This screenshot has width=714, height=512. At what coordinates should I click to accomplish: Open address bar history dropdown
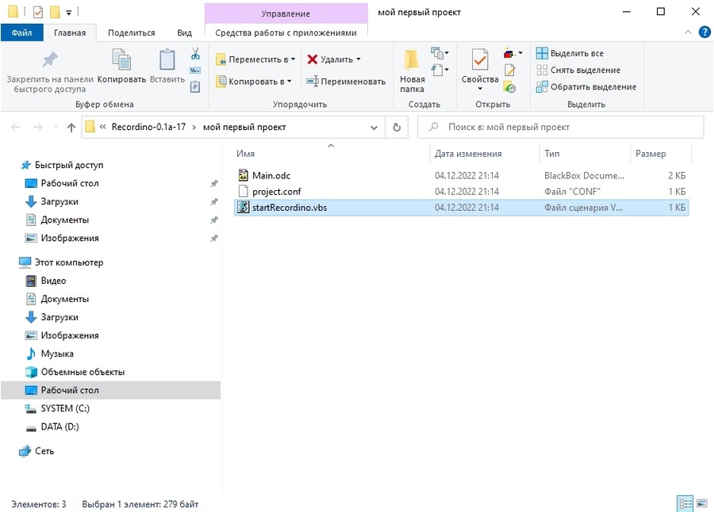[375, 127]
